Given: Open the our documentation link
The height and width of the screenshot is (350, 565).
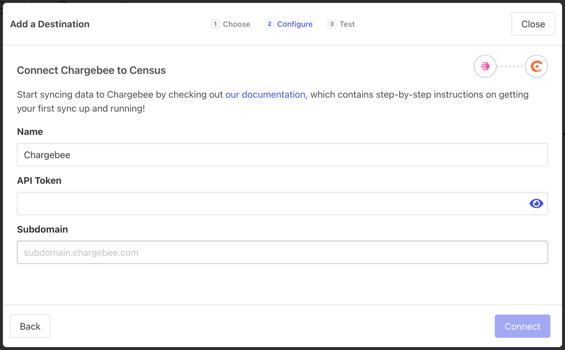Looking at the screenshot, I should [266, 94].
